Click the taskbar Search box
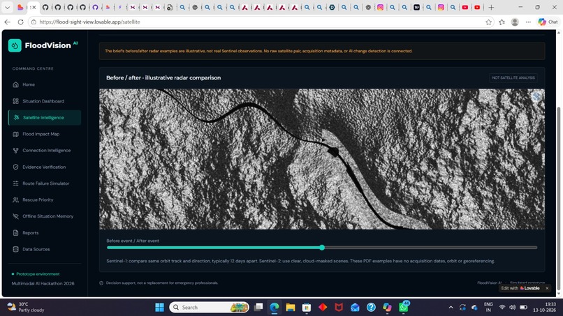Viewport: 563px width, 316px height. tap(210, 308)
